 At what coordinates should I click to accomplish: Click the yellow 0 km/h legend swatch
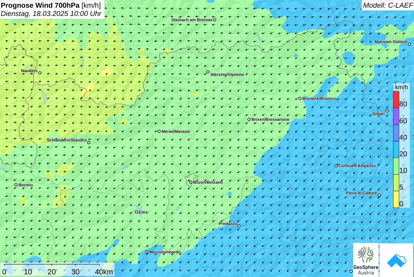tap(396, 199)
